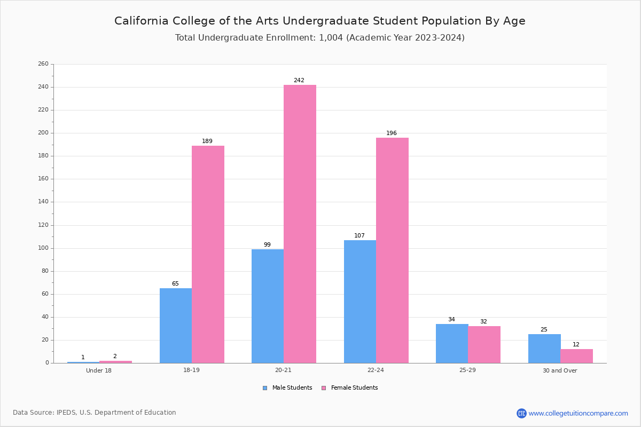The width and height of the screenshot is (641, 427).
Task: Click the 30 and Over axis label
Action: tap(560, 370)
